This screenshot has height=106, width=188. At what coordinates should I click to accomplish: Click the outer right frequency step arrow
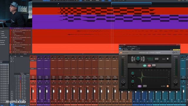tap(144, 59)
